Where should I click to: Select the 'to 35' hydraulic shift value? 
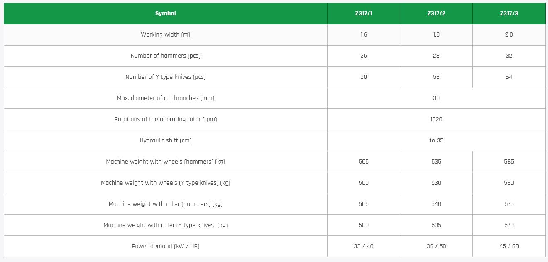pyautogui.click(x=436, y=140)
